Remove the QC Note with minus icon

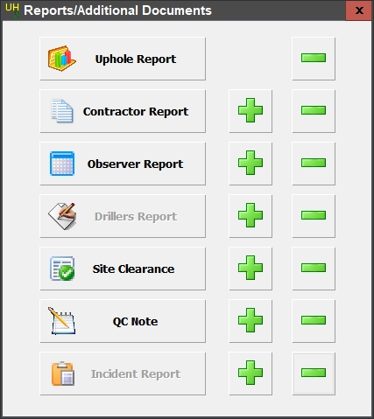coord(314,321)
